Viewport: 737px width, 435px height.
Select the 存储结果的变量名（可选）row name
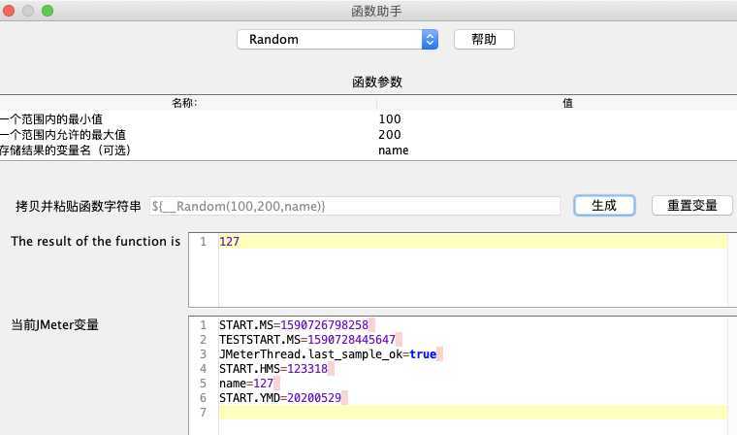click(x=65, y=151)
